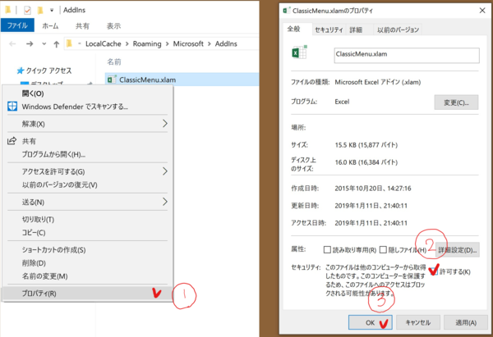Select 開く(O) from the context menu
The width and height of the screenshot is (493, 337).
(x=88, y=93)
